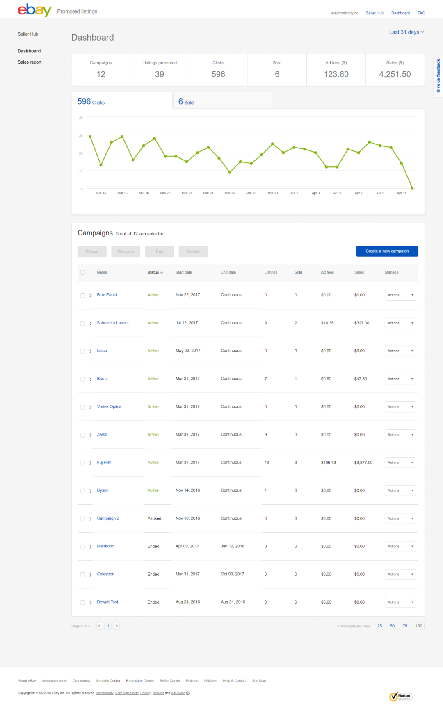Switch to the 6 Sold chart tab

(223, 101)
